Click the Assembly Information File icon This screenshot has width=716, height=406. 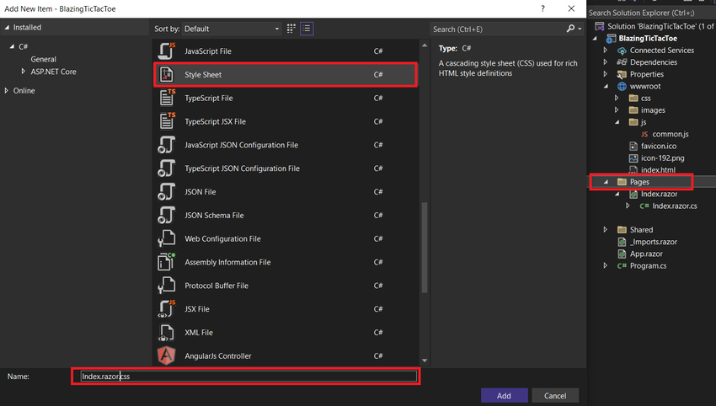166,262
